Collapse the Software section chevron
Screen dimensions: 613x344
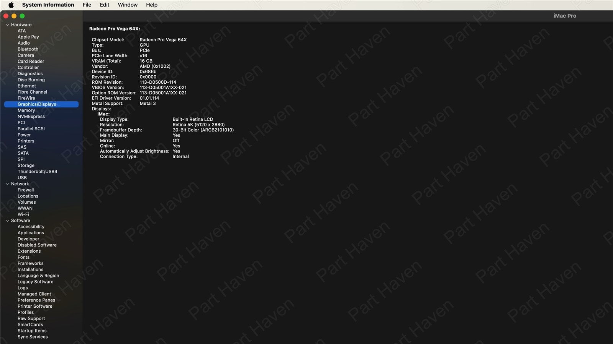click(7, 221)
